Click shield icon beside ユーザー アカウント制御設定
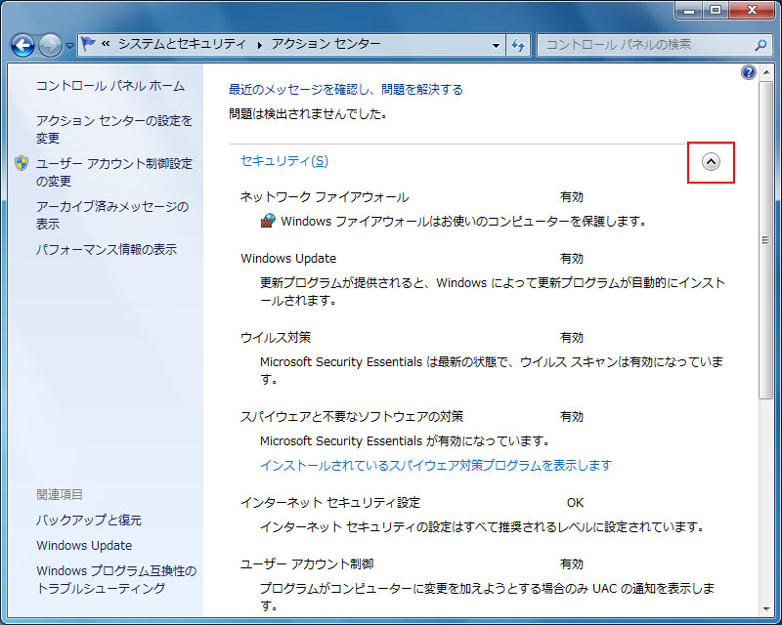The image size is (782, 625). [22, 162]
